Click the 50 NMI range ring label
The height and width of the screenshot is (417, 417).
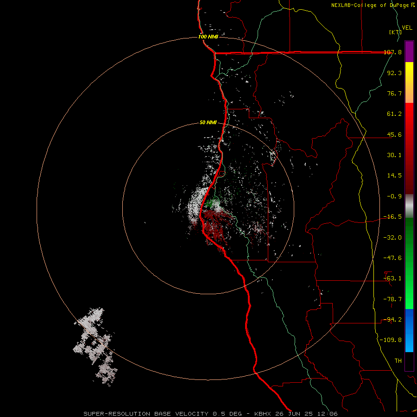coord(208,122)
